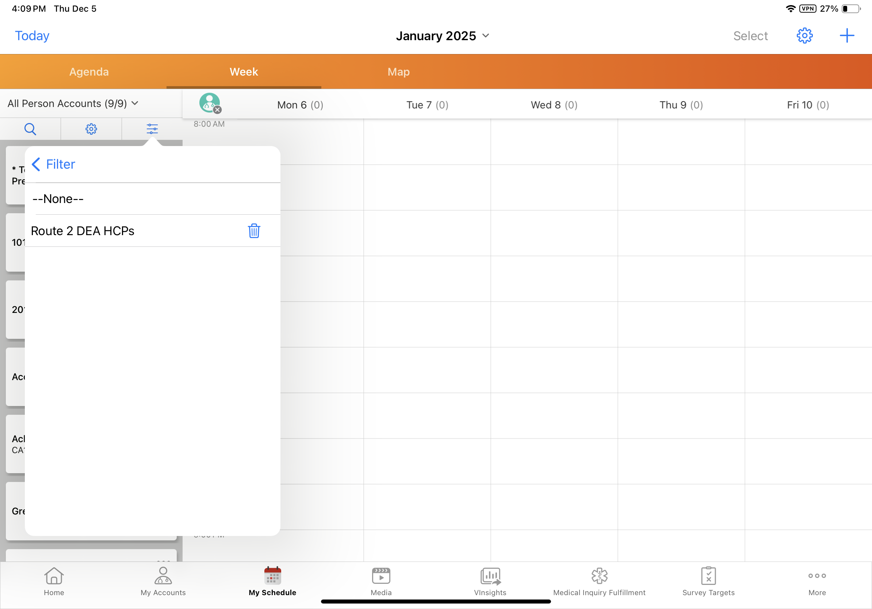Delete the Route 2 DEA HCPs filter
The width and height of the screenshot is (872, 609).
pyautogui.click(x=254, y=231)
